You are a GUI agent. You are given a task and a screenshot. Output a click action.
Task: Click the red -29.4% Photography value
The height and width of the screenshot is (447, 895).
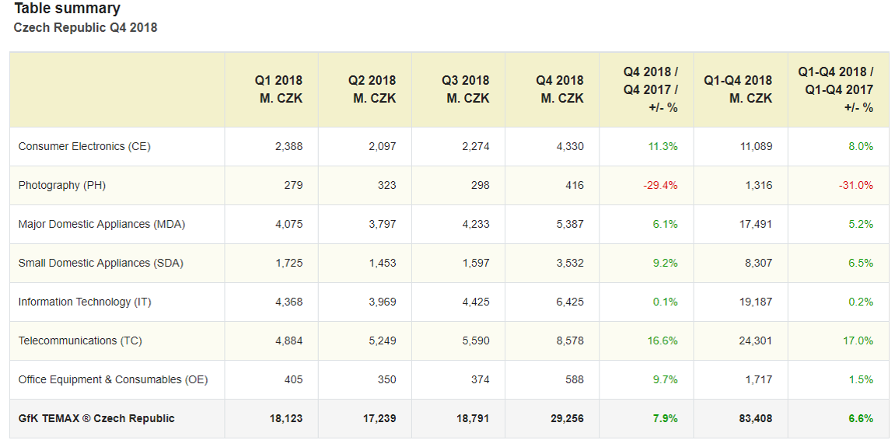coord(660,185)
